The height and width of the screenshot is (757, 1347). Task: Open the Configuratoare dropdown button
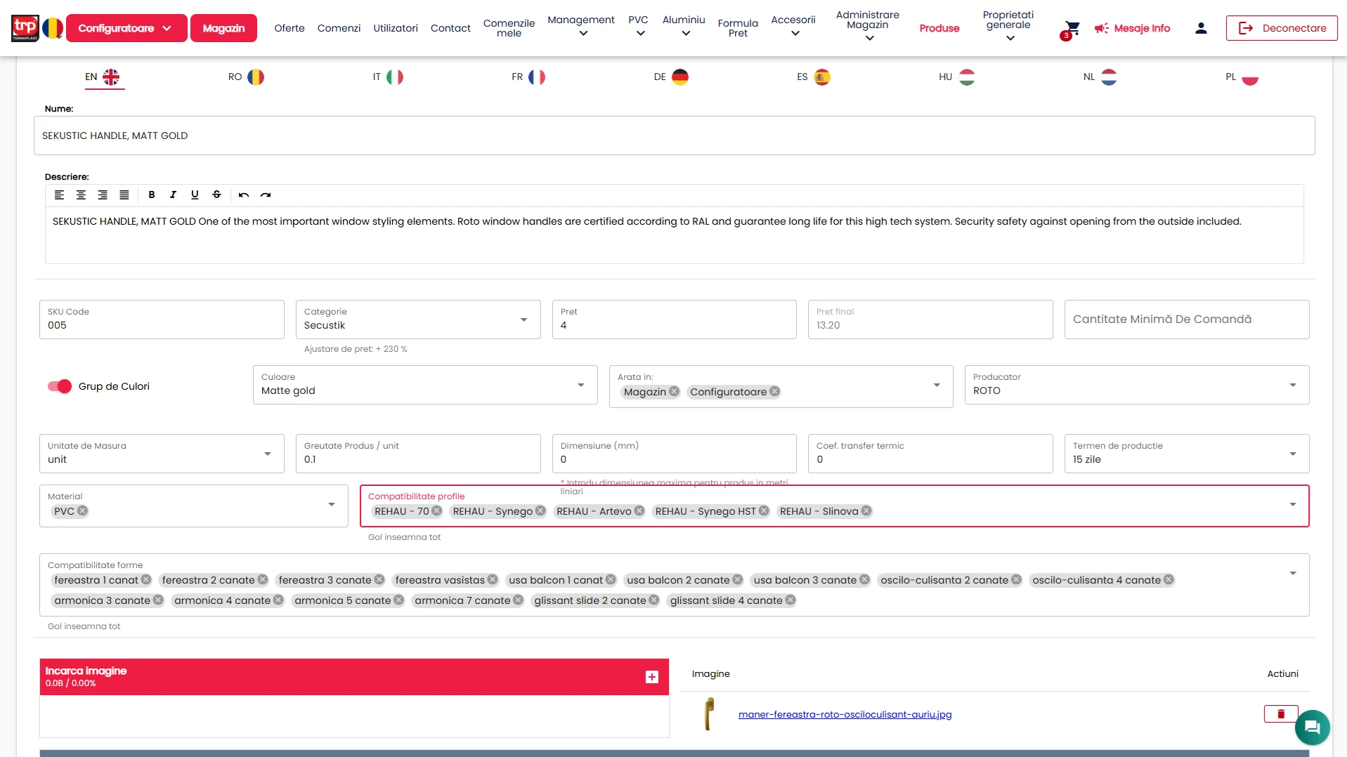click(126, 28)
